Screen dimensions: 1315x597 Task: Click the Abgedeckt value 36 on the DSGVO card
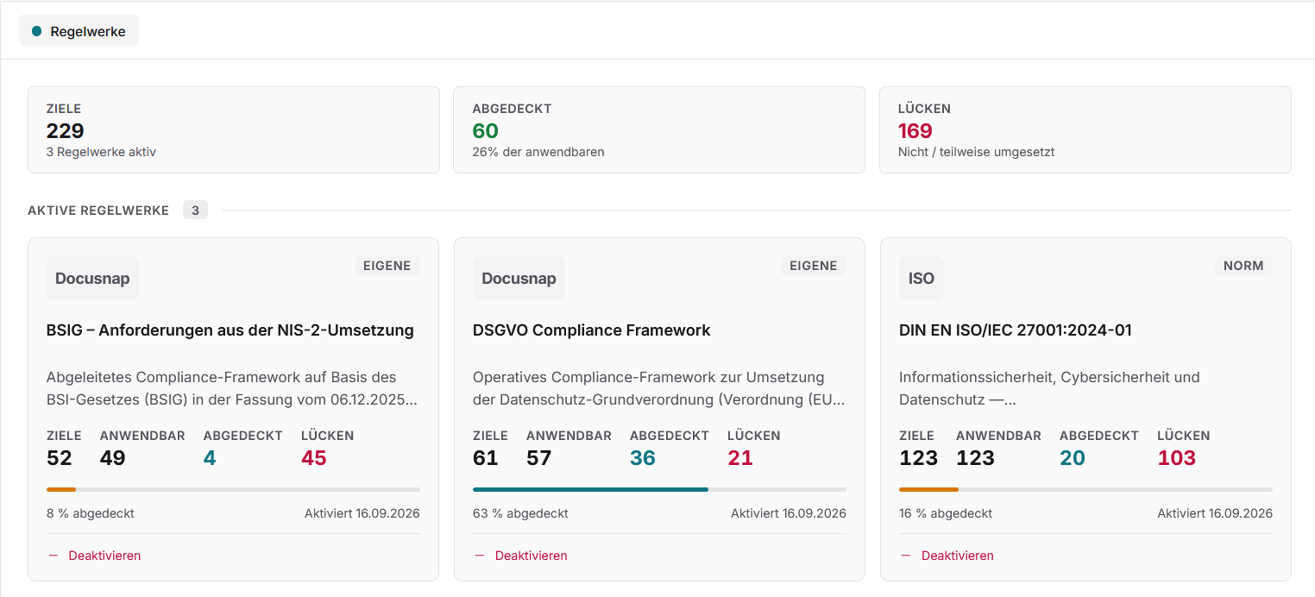pos(643,458)
